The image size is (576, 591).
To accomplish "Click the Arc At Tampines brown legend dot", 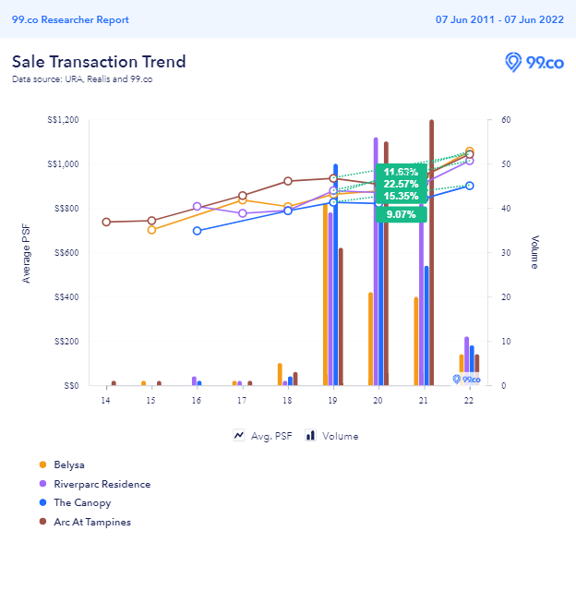I will coord(43,522).
